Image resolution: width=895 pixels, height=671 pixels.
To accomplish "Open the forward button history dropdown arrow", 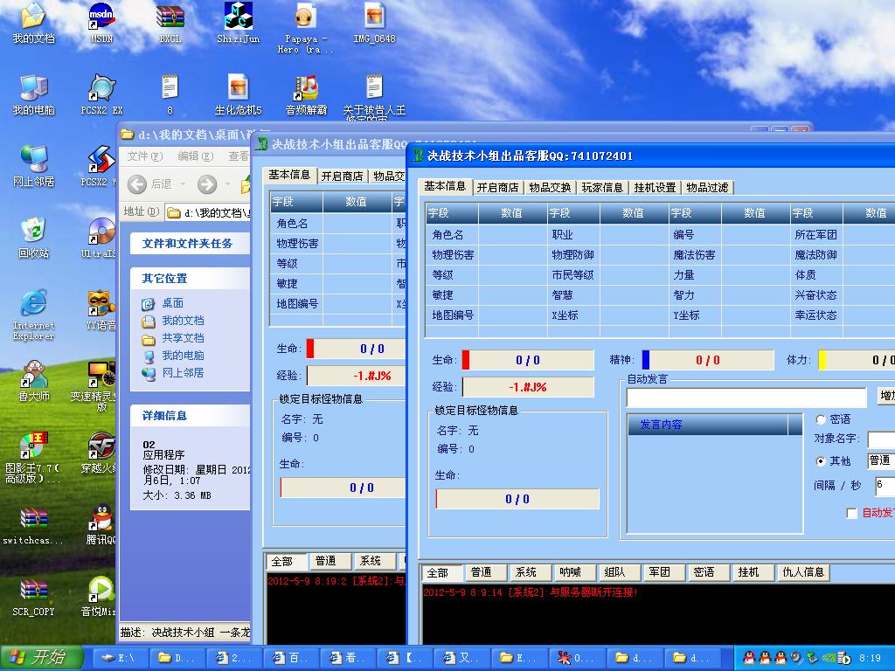I will click(227, 183).
